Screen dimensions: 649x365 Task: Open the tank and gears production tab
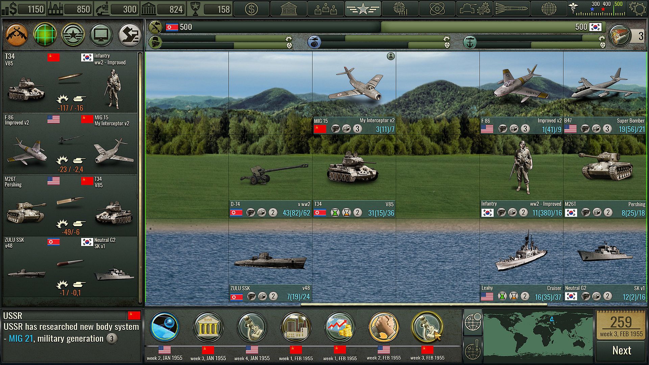[474, 9]
